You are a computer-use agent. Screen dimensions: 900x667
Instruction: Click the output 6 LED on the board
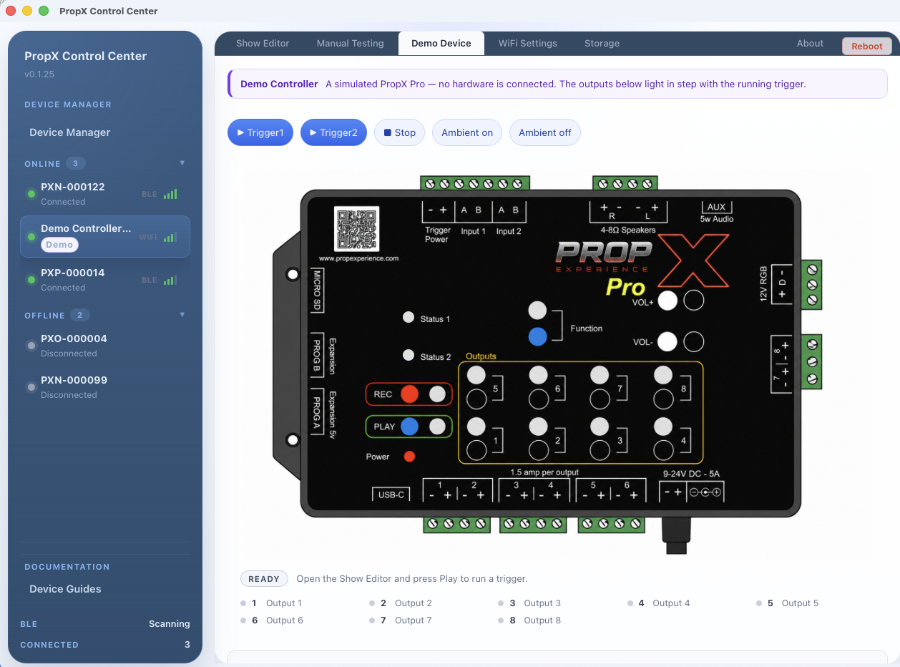tap(539, 375)
